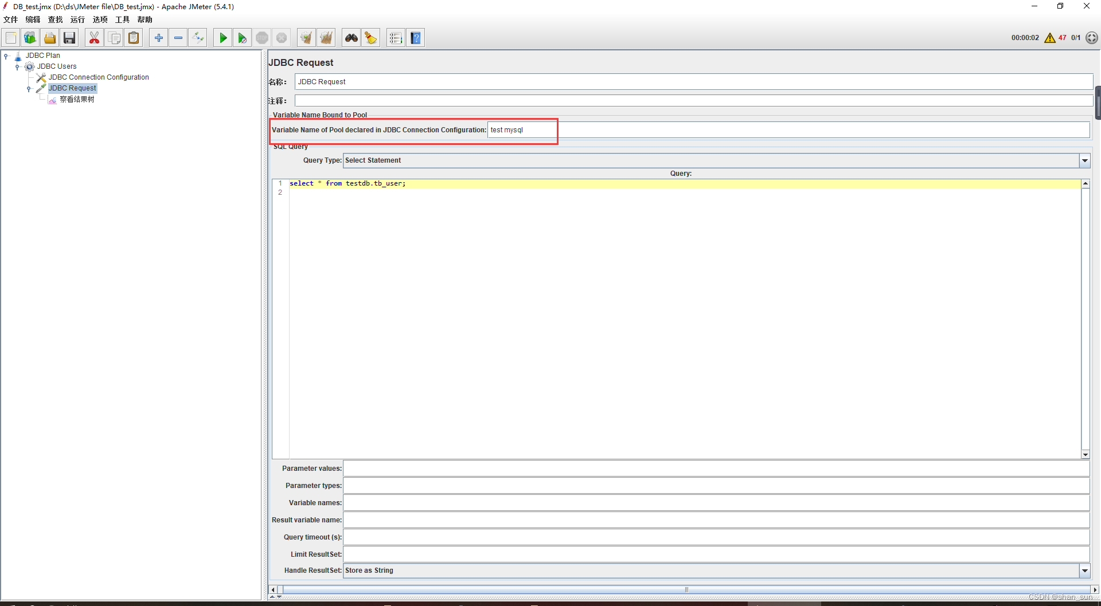Screen dimensions: 1101x606
Task: Click the Paste clipboard icon
Action: tap(134, 38)
